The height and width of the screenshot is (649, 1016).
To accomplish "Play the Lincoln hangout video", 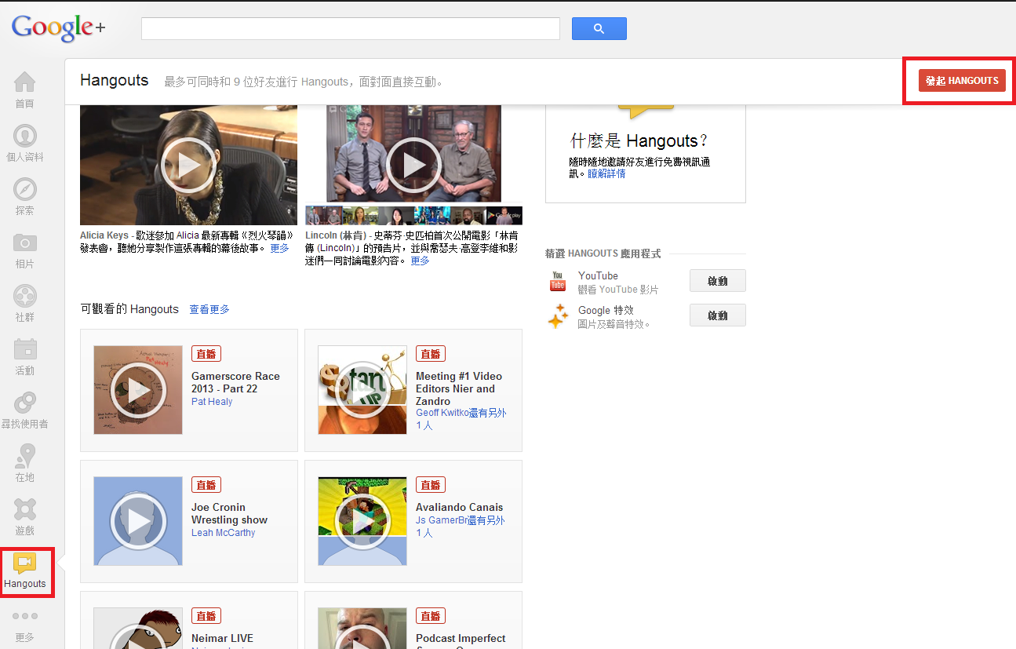I will (x=413, y=165).
